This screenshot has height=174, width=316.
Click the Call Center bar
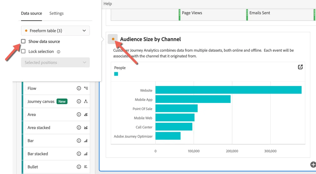click(174, 127)
